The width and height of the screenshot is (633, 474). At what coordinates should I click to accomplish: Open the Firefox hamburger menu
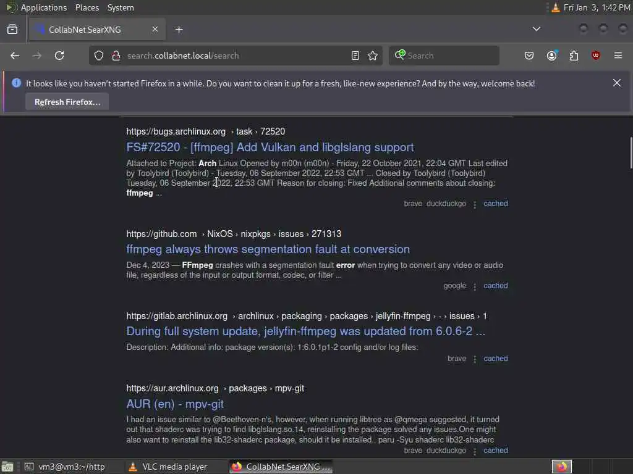[x=618, y=56]
